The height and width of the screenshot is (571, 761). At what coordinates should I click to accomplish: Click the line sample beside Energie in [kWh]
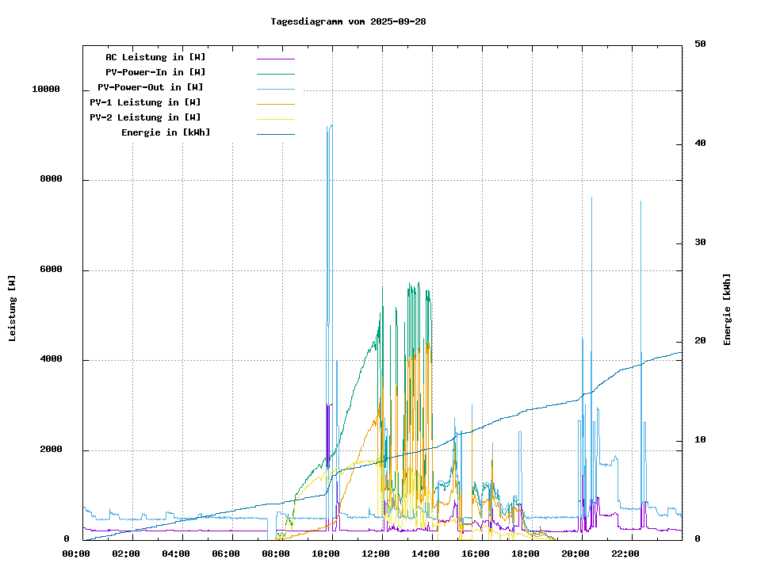coord(275,134)
